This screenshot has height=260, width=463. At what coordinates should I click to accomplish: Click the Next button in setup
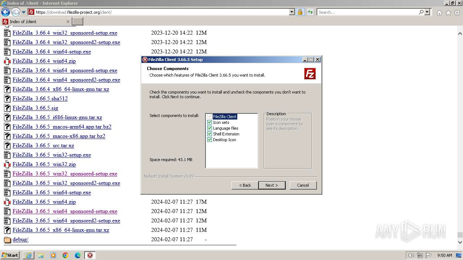pos(272,185)
